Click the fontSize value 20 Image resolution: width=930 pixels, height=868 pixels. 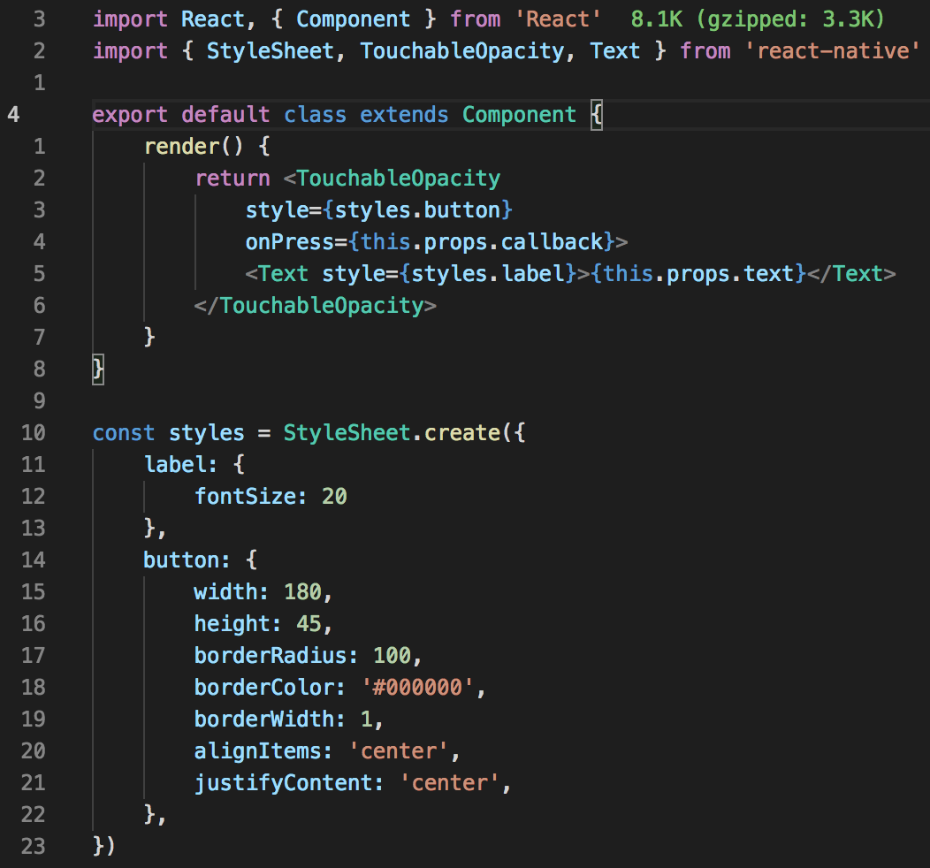[334, 497]
